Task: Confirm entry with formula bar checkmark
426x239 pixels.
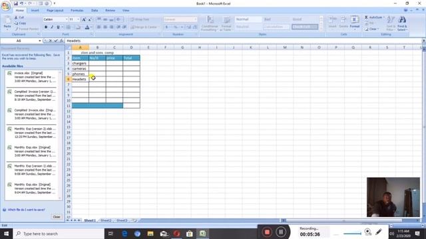Action: coord(56,40)
